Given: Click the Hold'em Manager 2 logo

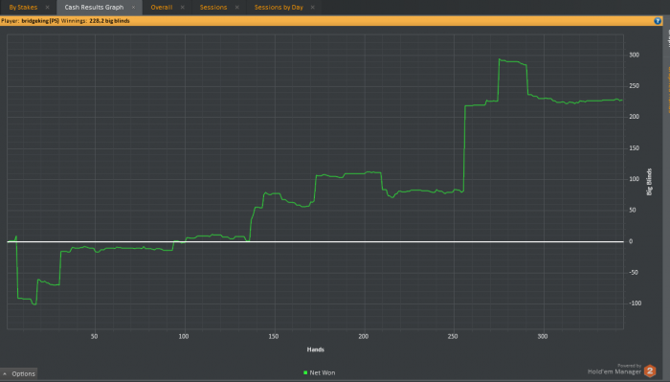Looking at the screenshot, I should pos(650,371).
